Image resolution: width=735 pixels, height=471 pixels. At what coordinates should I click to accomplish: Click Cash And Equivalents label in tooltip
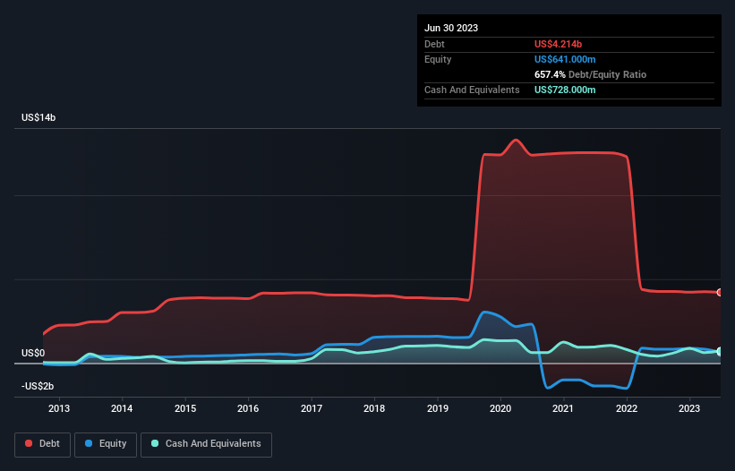coord(472,90)
